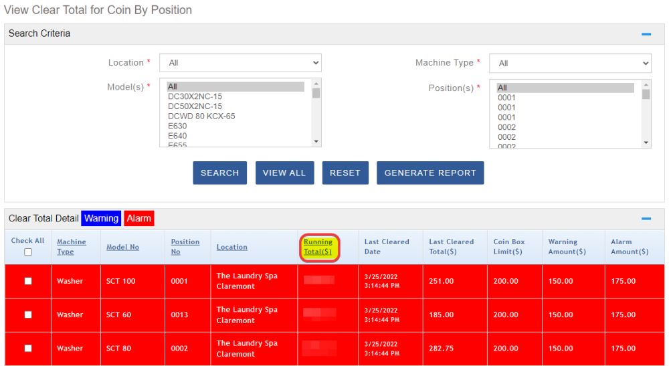Sort by Model No column
Image resolution: width=669 pixels, height=366 pixels.
tap(122, 247)
